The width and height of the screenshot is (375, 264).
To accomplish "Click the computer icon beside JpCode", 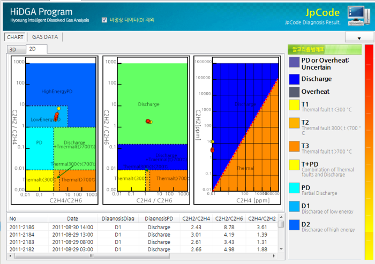I will tap(358, 16).
